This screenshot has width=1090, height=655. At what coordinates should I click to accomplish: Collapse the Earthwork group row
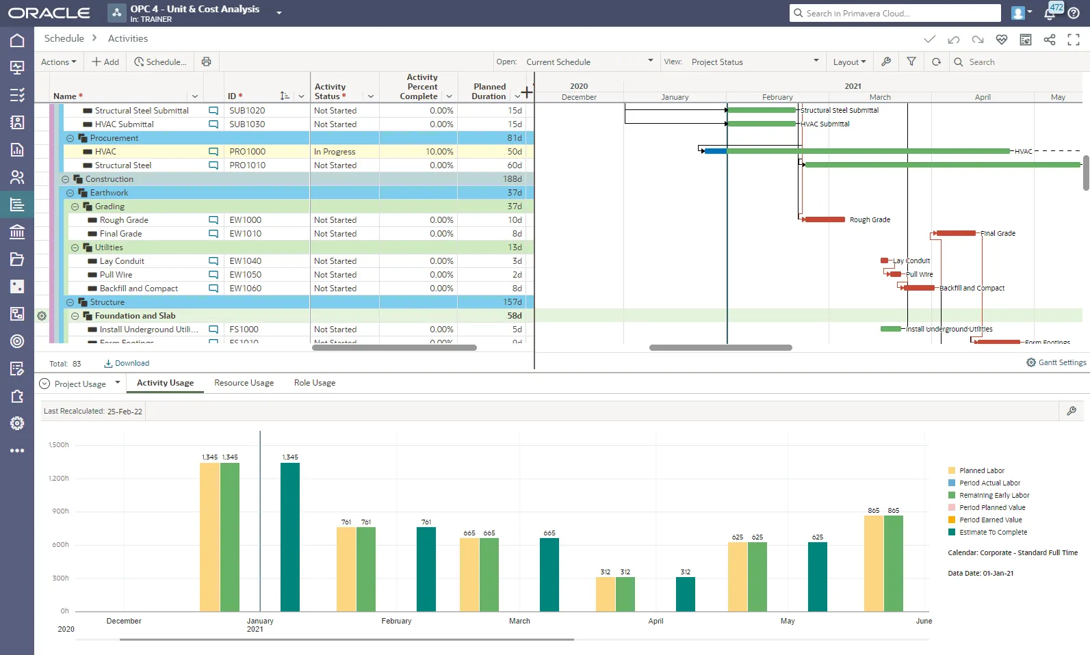pyautogui.click(x=70, y=193)
